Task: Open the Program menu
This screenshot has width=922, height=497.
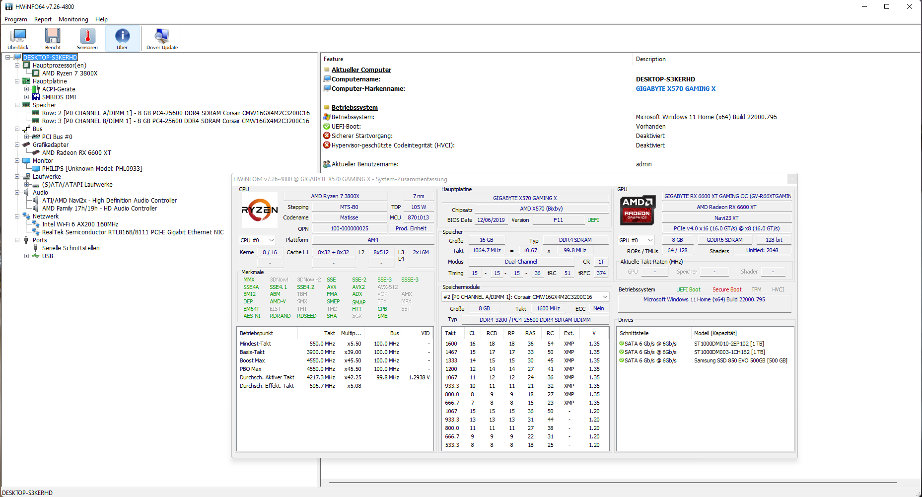Action: click(x=15, y=19)
